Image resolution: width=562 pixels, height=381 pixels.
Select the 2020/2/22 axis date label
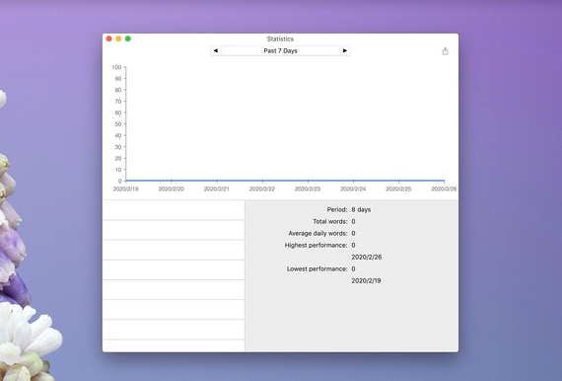[x=262, y=189]
